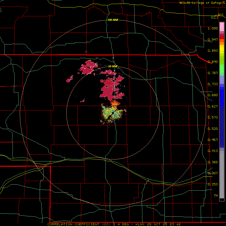The width and height of the screenshot is (226, 226).
Task: Click the 0.467 scale label
Action: tap(213, 140)
